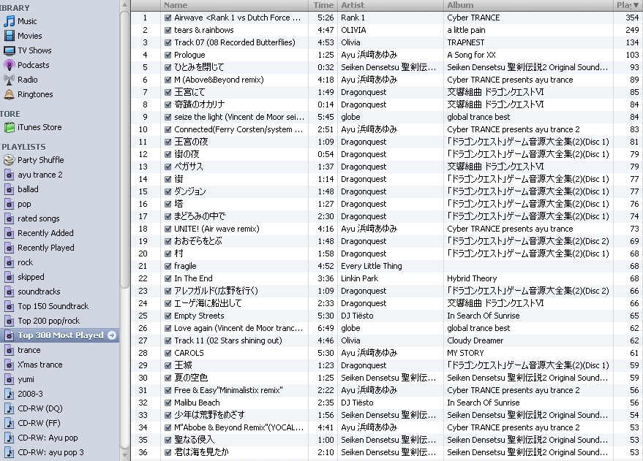Viewport: 643px width, 461px height.
Task: Open the Radio icon
Action: coord(9,80)
